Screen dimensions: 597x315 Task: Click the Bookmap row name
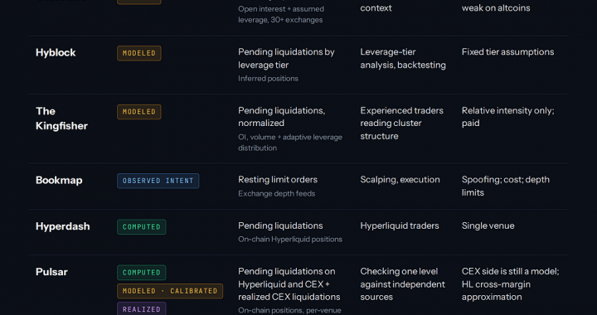pos(59,180)
